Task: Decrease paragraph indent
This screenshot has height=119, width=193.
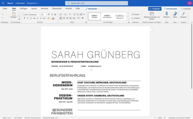Action: point(74,14)
